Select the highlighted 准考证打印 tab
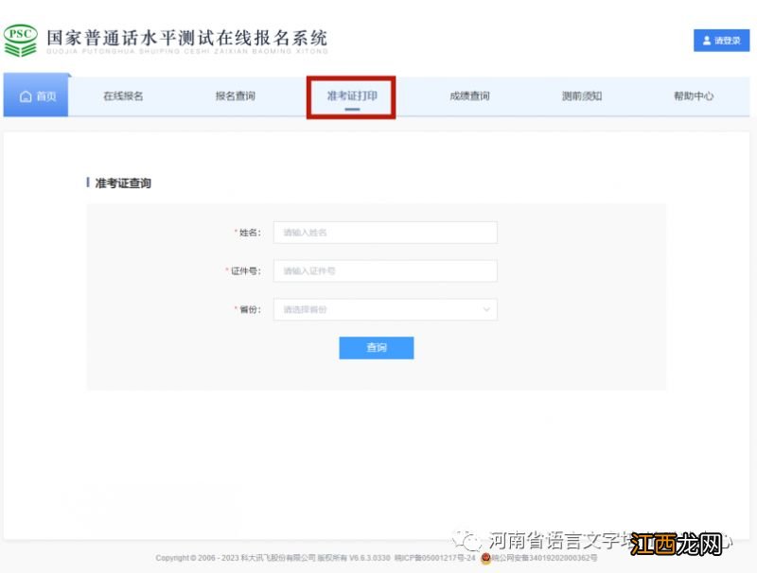 pos(353,95)
